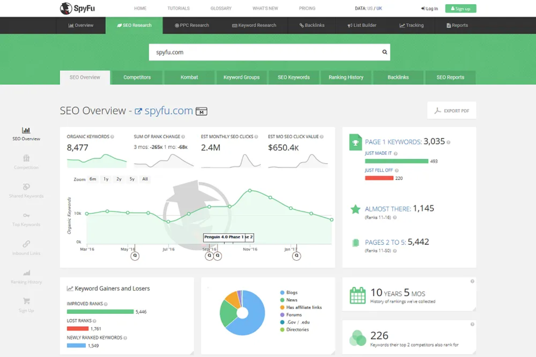Switch to the Competitors tab
This screenshot has height=357, width=536.
click(x=137, y=77)
